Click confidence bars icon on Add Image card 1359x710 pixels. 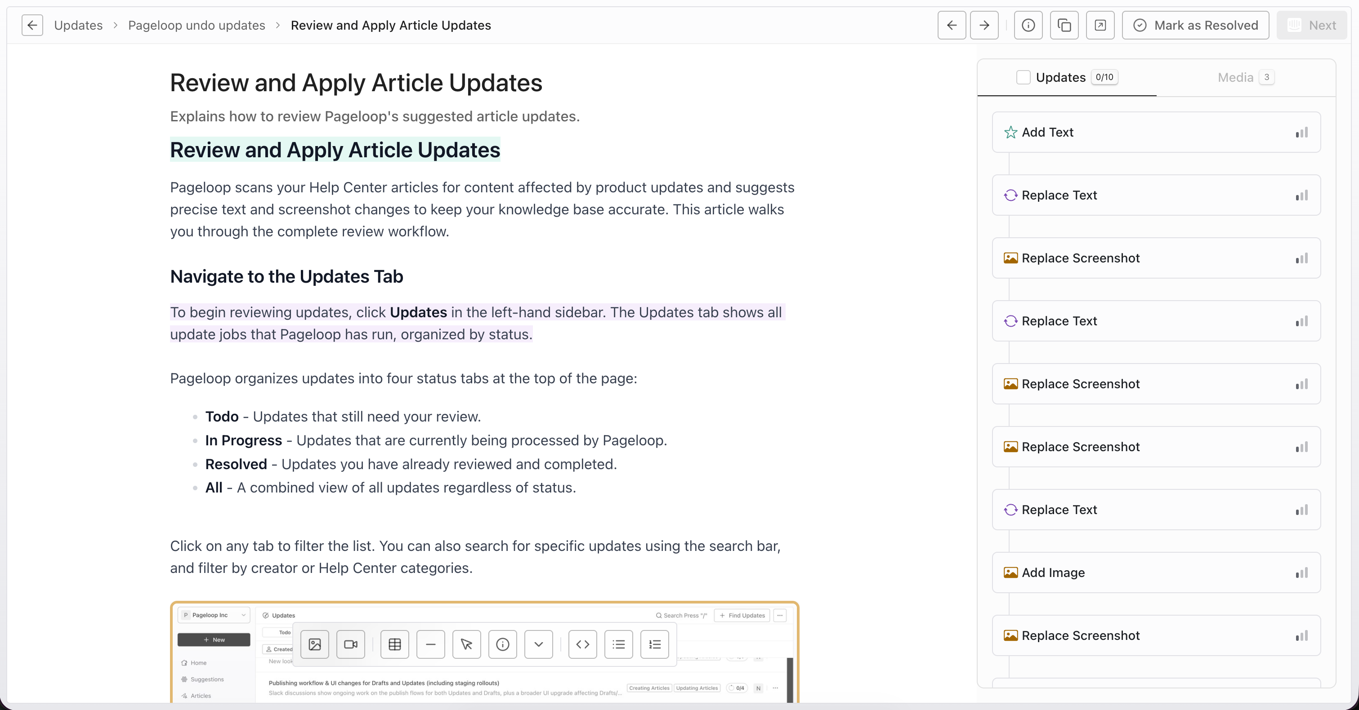pyautogui.click(x=1301, y=572)
